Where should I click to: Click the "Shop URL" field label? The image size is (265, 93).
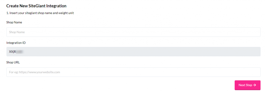[x=13, y=62]
